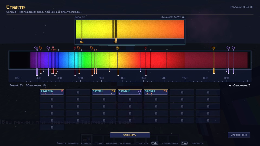Click the 350 wavelength axis label

click(x=18, y=78)
